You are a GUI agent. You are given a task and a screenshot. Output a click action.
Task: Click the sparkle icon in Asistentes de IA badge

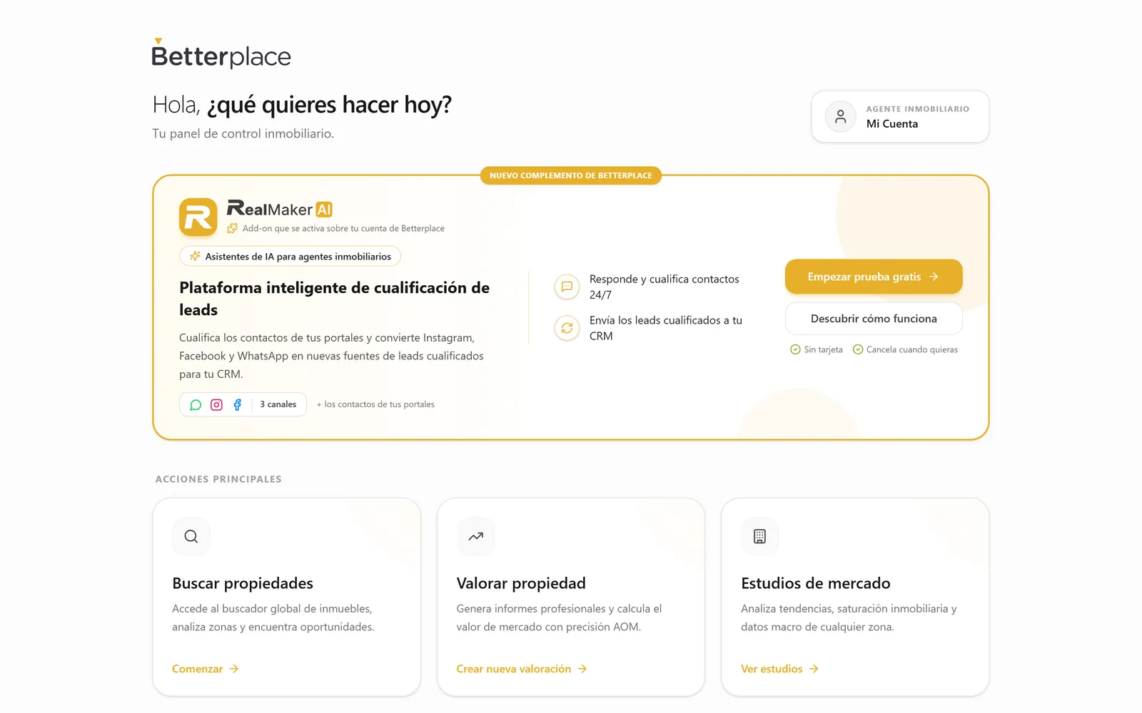tap(195, 256)
